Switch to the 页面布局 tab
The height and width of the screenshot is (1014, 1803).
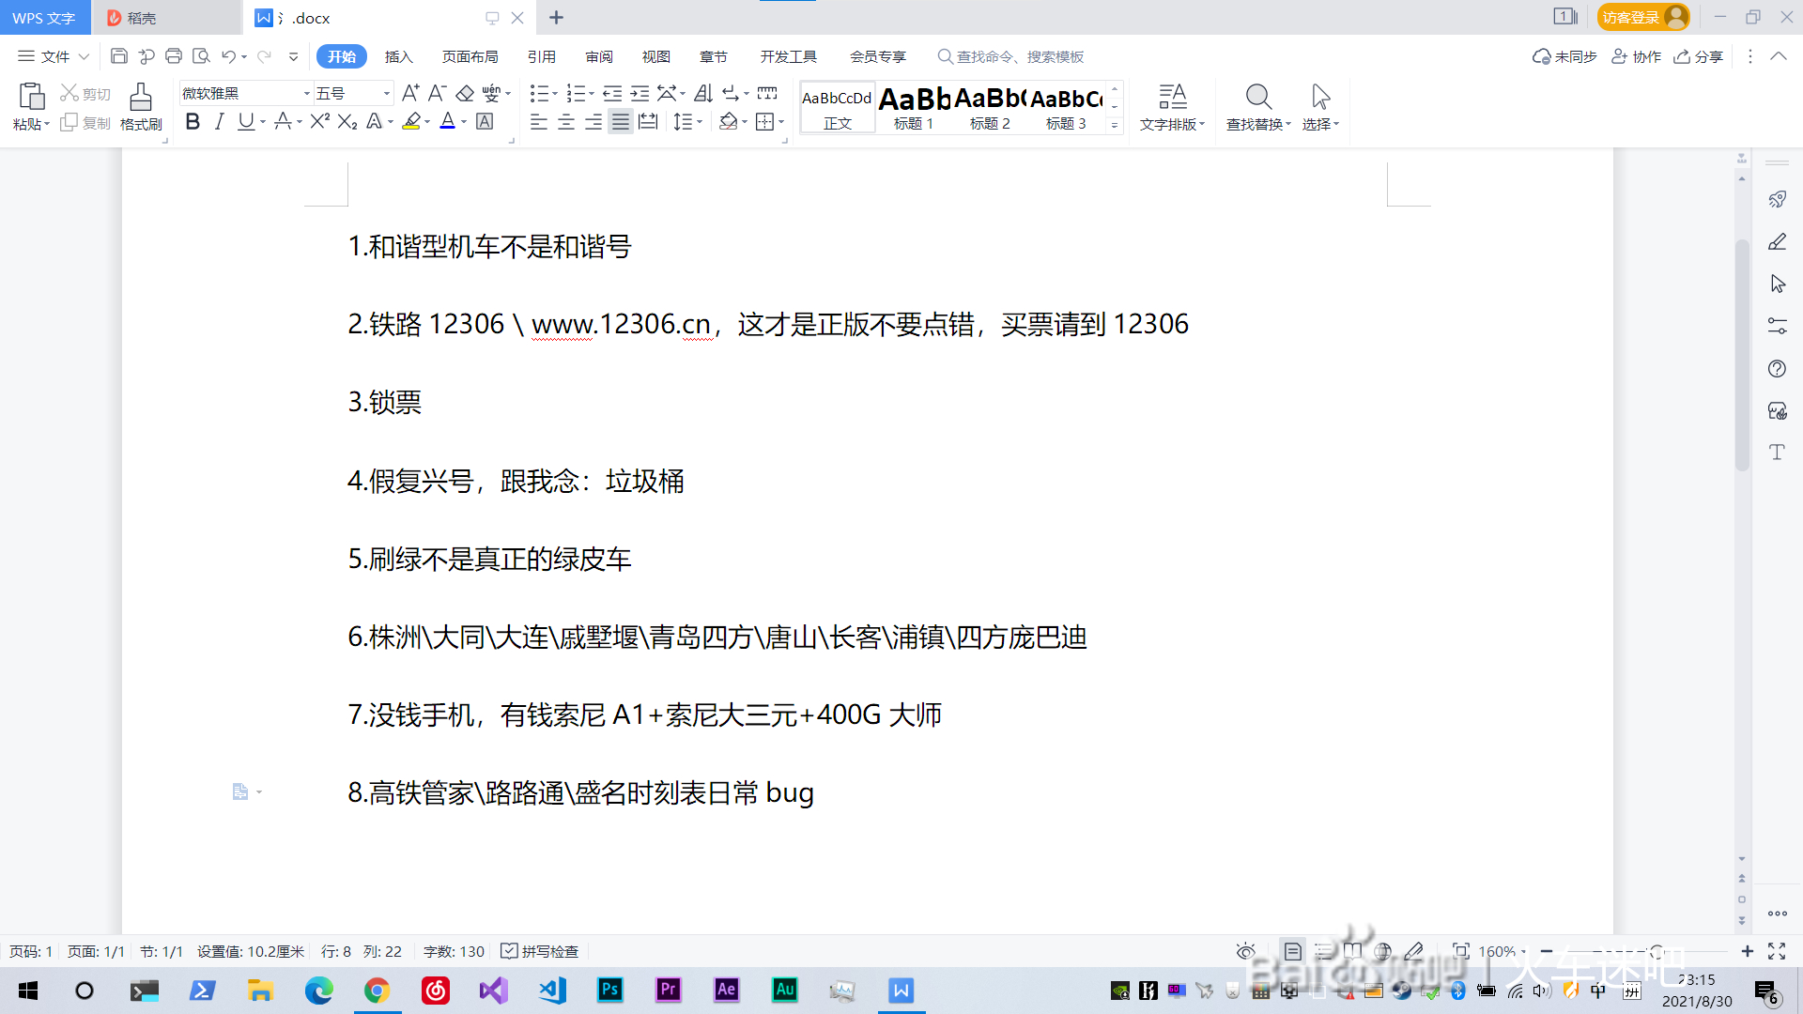[x=470, y=56]
